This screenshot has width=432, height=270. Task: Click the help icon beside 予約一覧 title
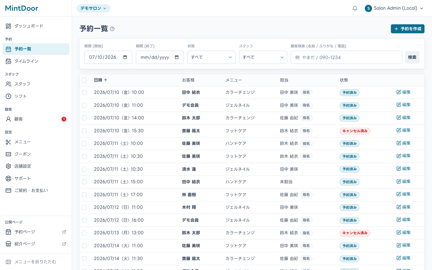coord(112,29)
